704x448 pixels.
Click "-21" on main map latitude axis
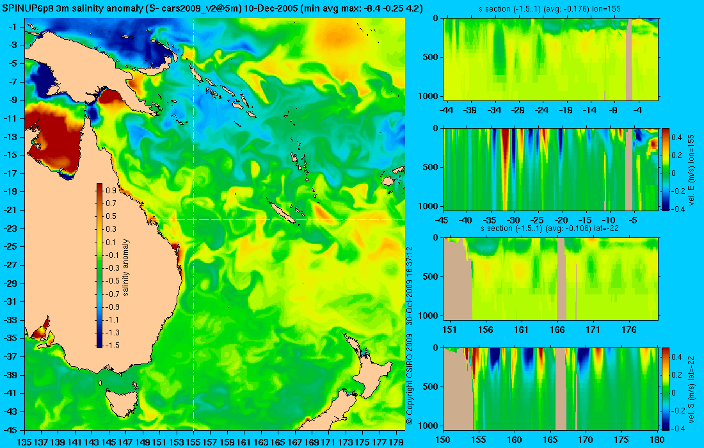pyautogui.click(x=10, y=210)
